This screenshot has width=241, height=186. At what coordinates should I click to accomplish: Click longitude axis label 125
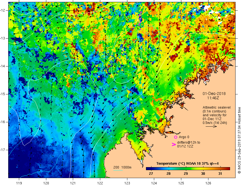(x=181, y=183)
